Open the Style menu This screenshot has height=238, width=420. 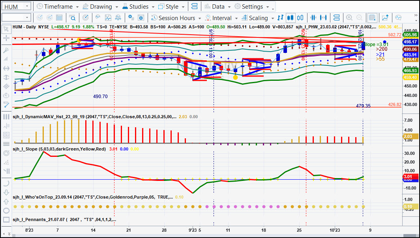tap(171, 6)
